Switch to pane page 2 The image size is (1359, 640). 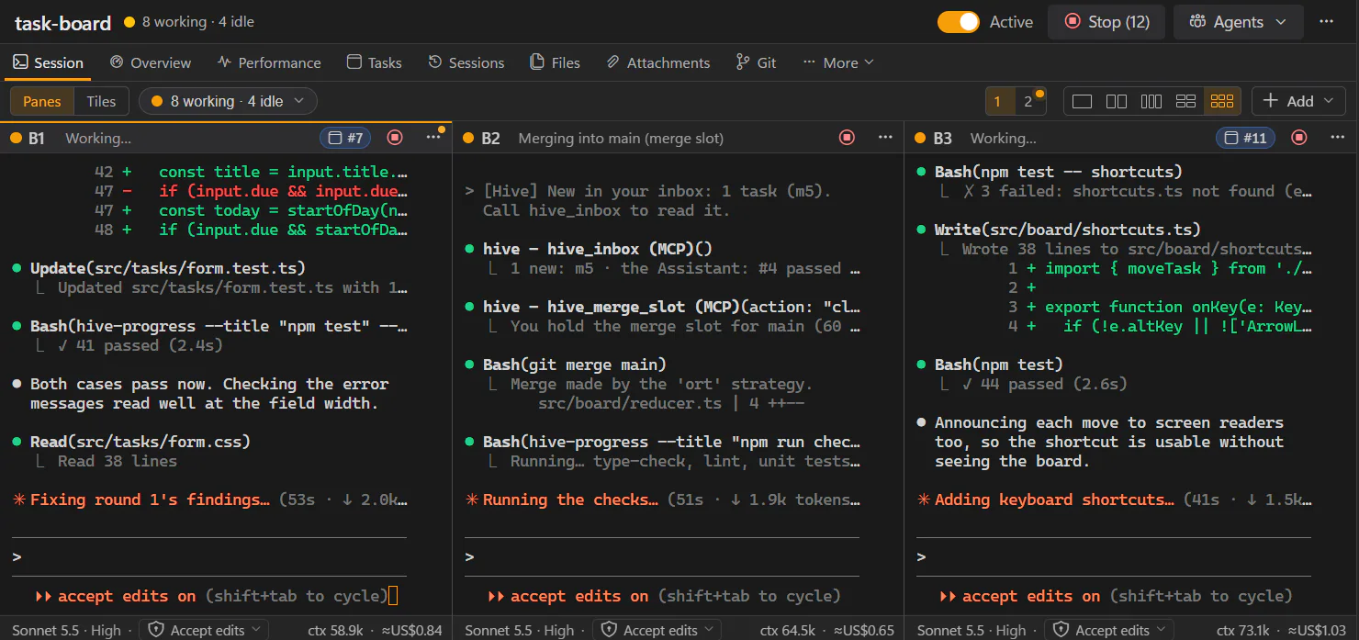click(1028, 101)
